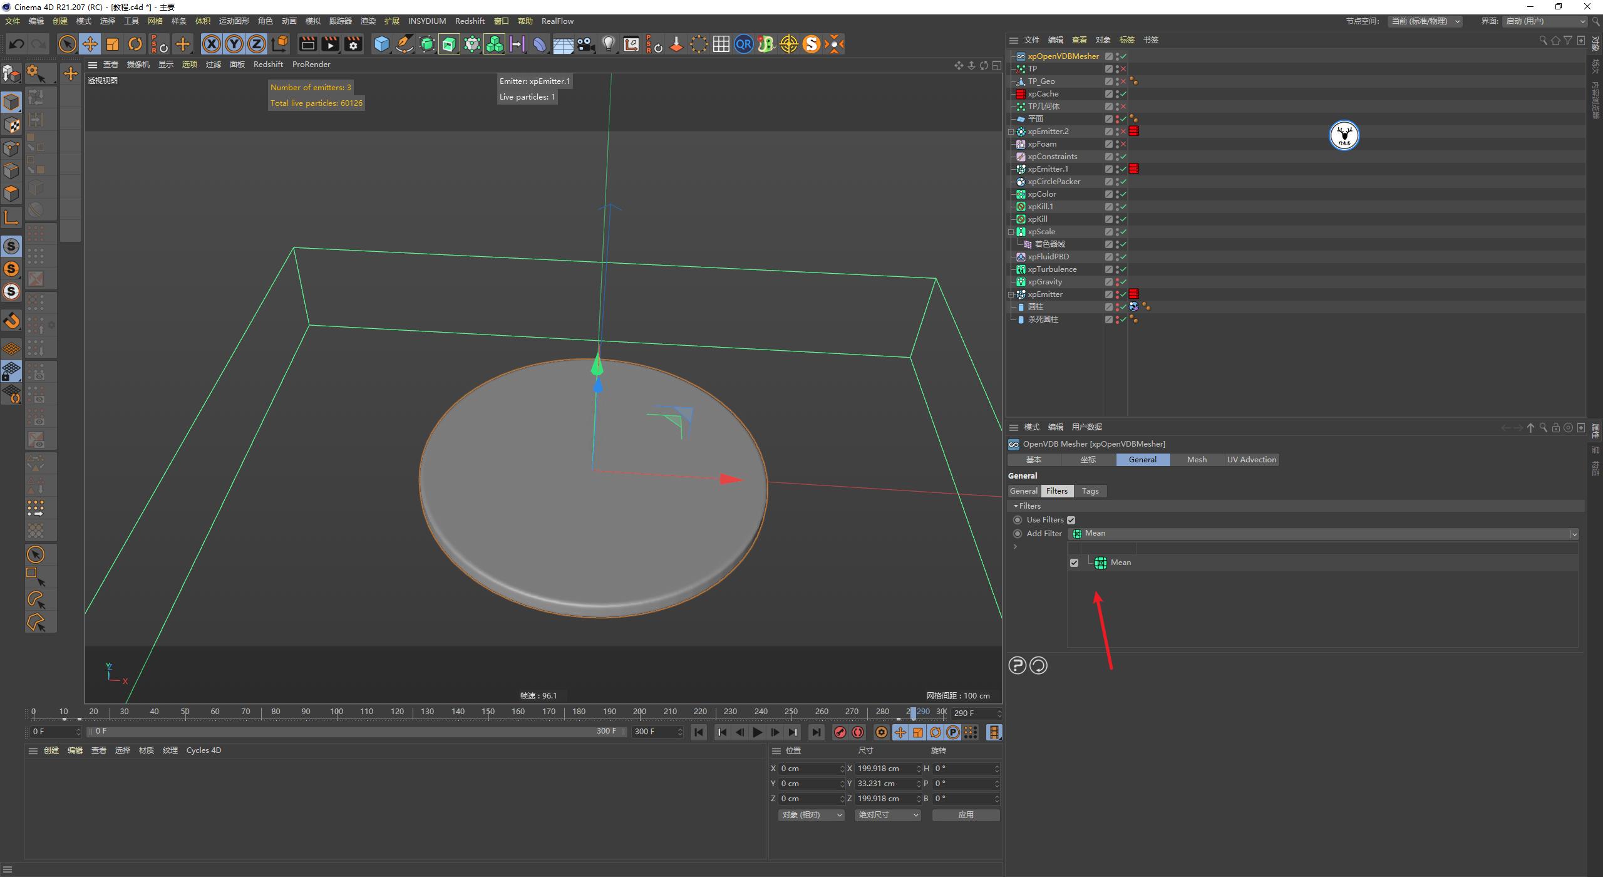
Task: Click the Undo arrow icon
Action: click(16, 43)
